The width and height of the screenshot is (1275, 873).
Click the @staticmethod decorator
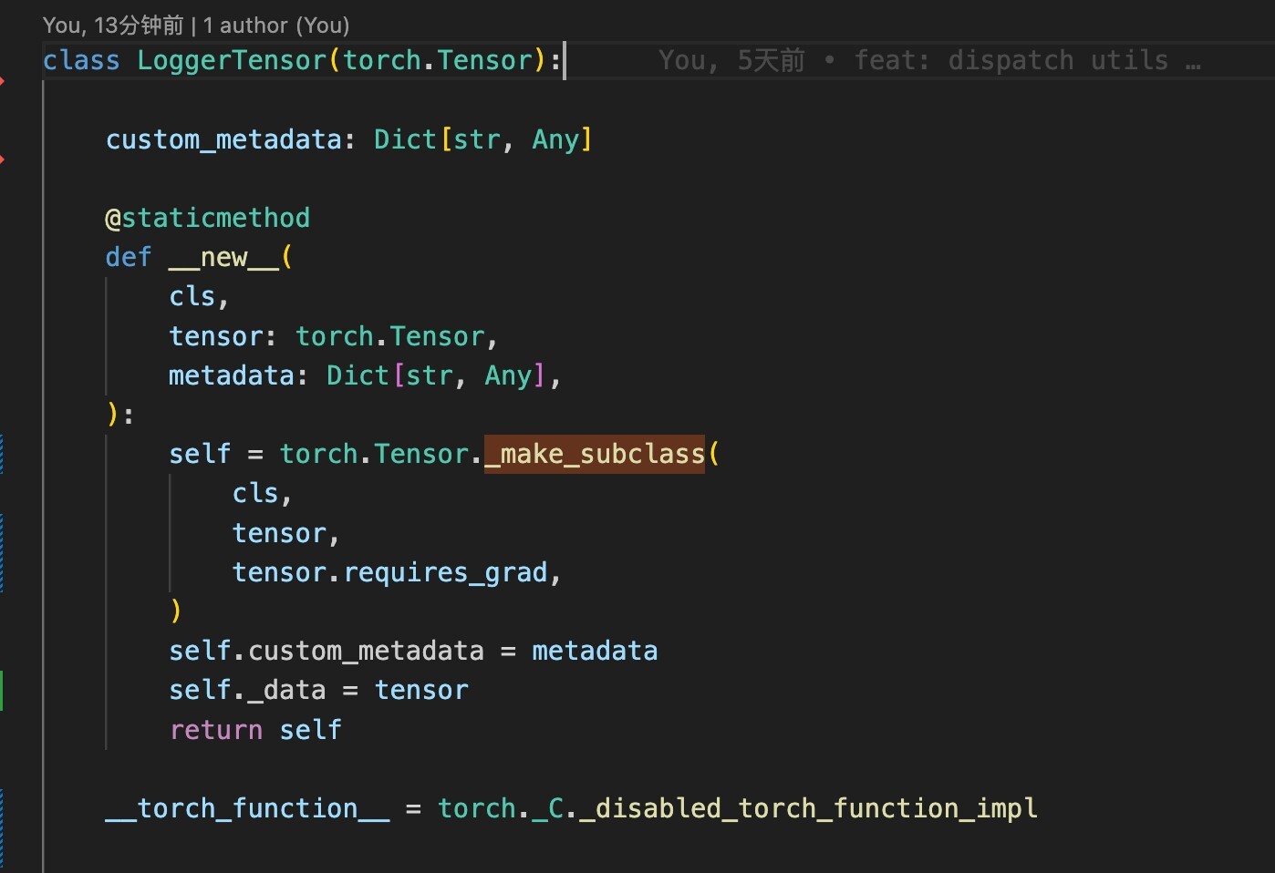(208, 218)
